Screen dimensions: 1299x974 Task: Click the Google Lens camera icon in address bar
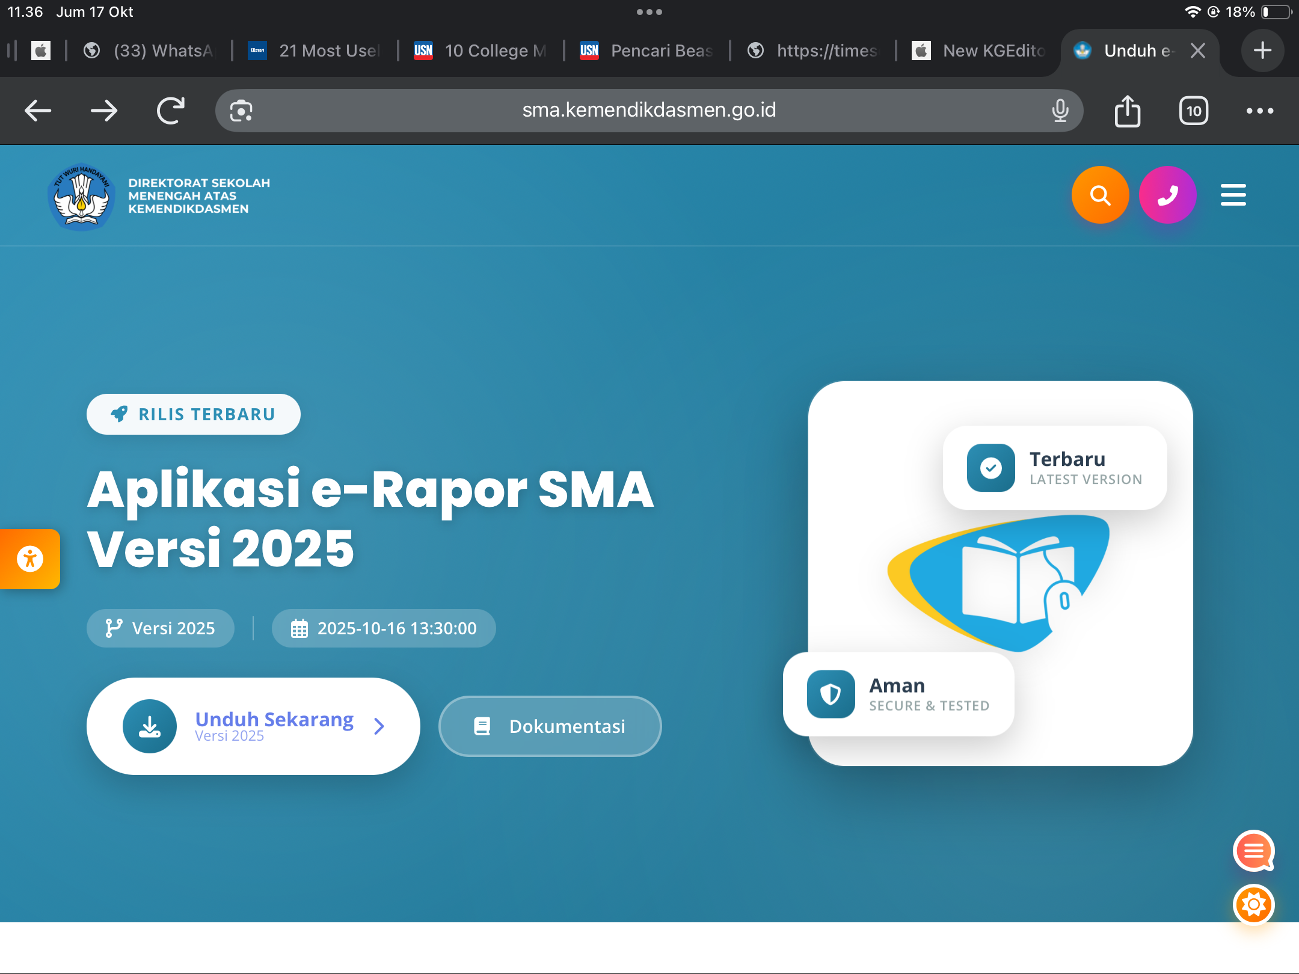tap(240, 110)
